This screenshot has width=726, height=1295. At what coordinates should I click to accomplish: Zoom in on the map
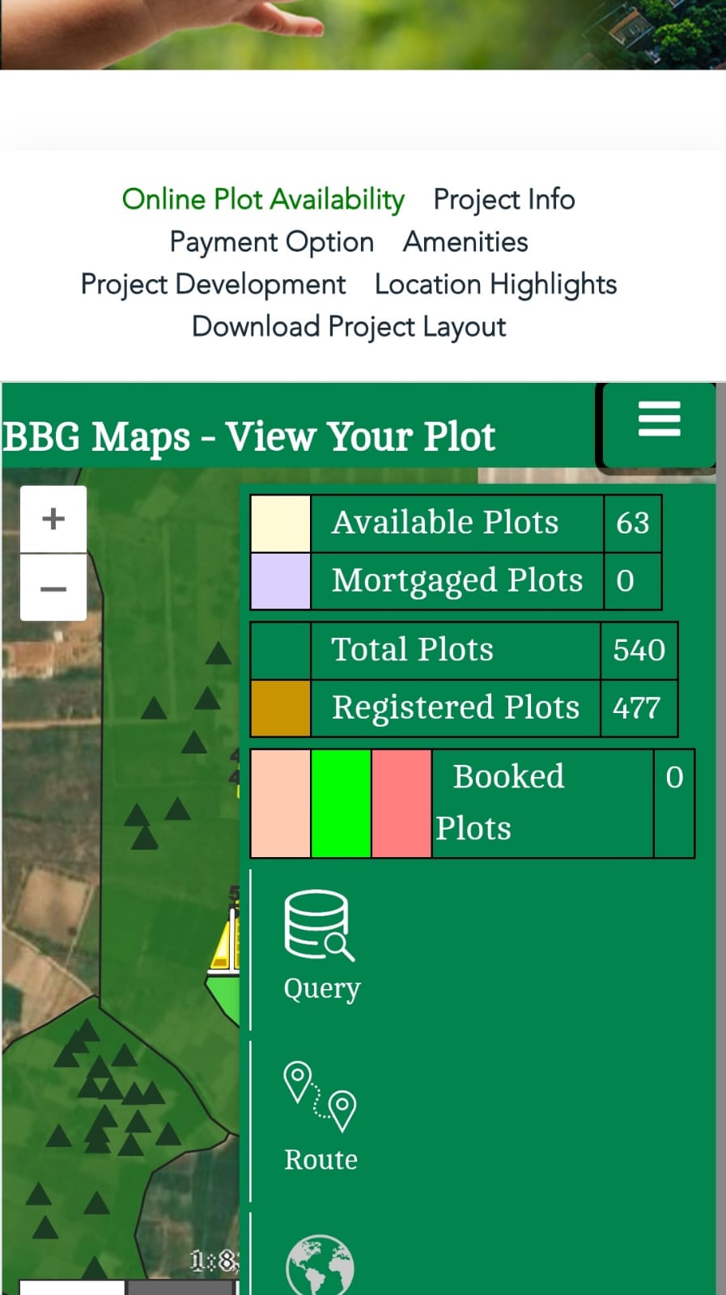pos(53,519)
